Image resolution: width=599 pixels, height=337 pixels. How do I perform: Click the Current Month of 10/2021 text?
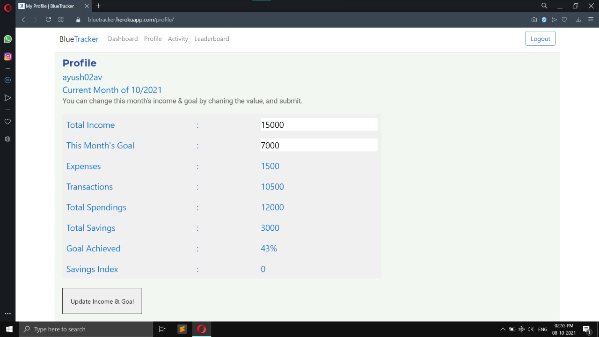pyautogui.click(x=112, y=90)
